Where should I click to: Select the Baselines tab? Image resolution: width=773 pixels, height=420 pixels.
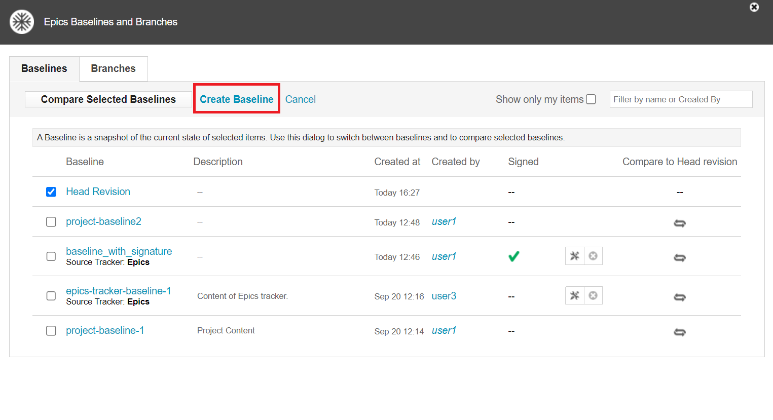(x=44, y=68)
